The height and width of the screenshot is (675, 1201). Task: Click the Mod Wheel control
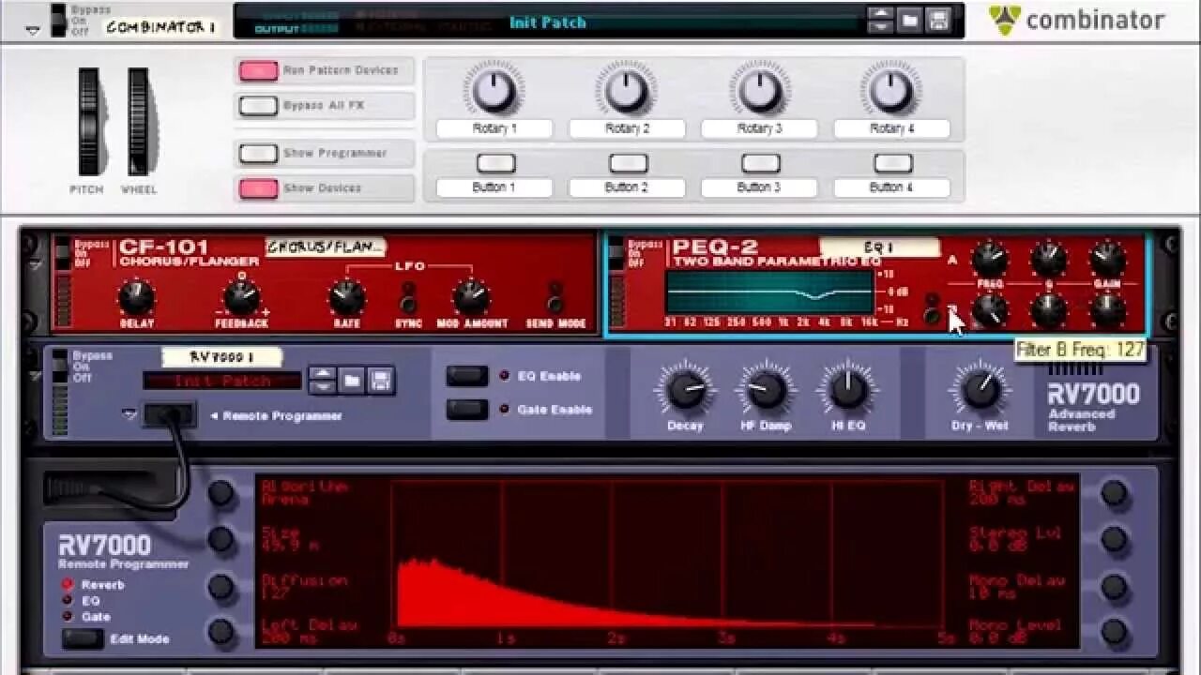(139, 122)
